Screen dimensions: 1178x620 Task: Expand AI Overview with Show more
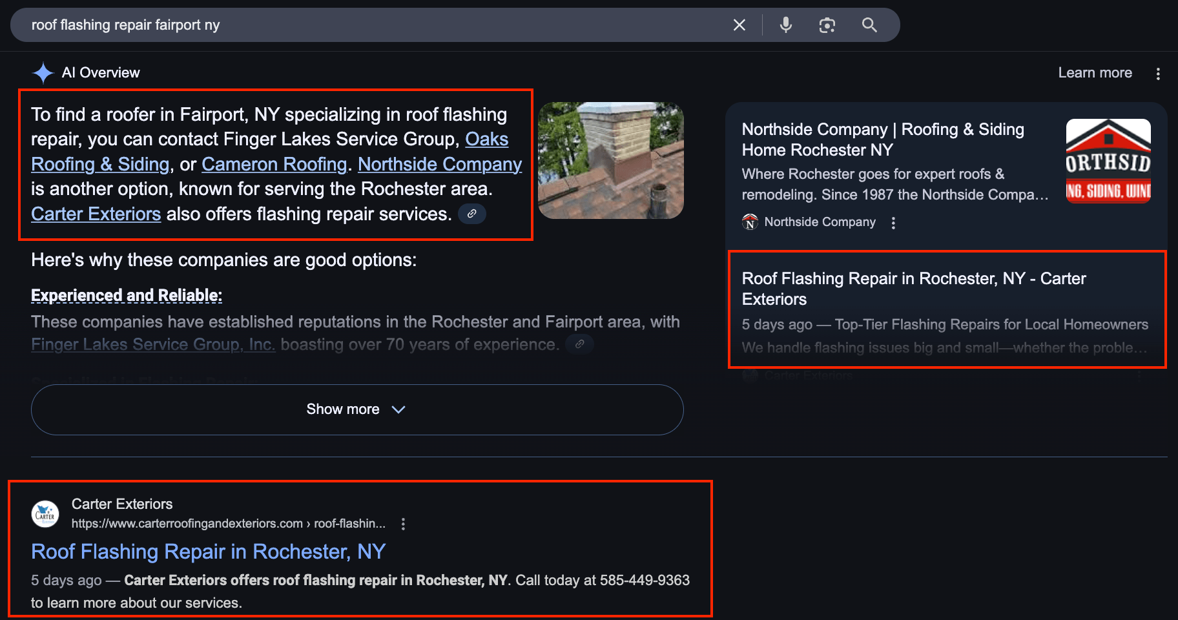point(357,409)
